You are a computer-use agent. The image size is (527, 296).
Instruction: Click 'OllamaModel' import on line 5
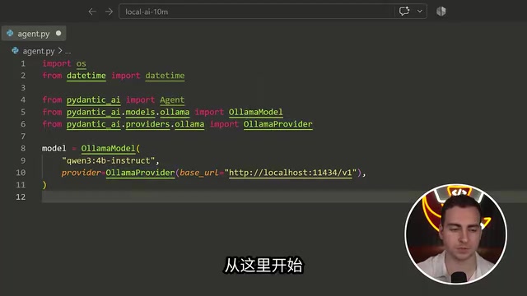(256, 112)
